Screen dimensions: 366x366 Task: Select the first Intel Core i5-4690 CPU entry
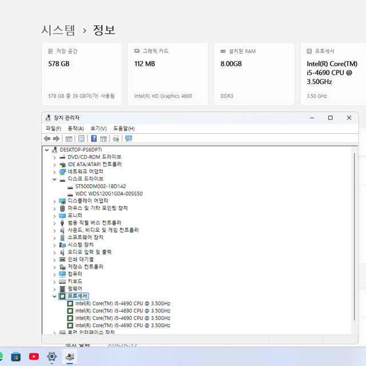click(x=123, y=304)
